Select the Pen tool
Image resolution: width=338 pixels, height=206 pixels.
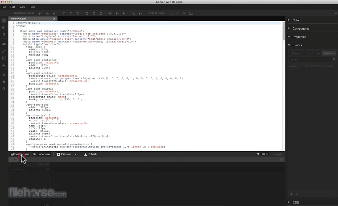[4, 51]
